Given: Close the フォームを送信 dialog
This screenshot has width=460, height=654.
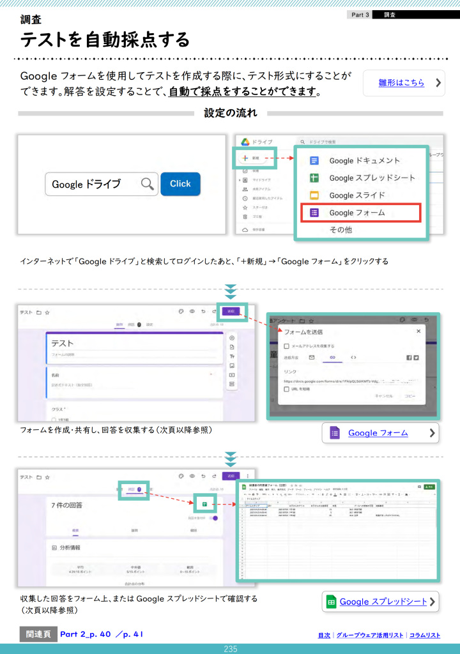Looking at the screenshot, I should (x=418, y=331).
